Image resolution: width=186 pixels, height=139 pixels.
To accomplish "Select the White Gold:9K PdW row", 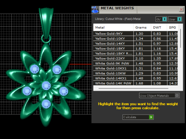I will [136, 63].
